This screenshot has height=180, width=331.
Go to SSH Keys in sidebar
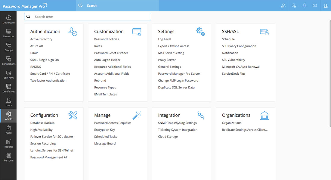coord(8,75)
